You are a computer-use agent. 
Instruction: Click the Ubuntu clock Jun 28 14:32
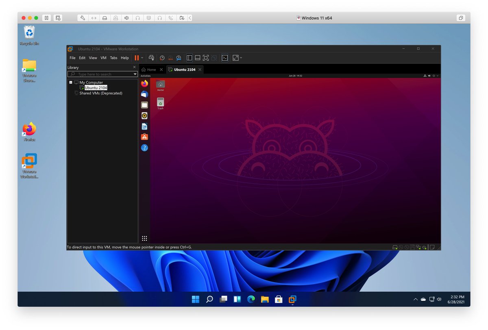[295, 76]
